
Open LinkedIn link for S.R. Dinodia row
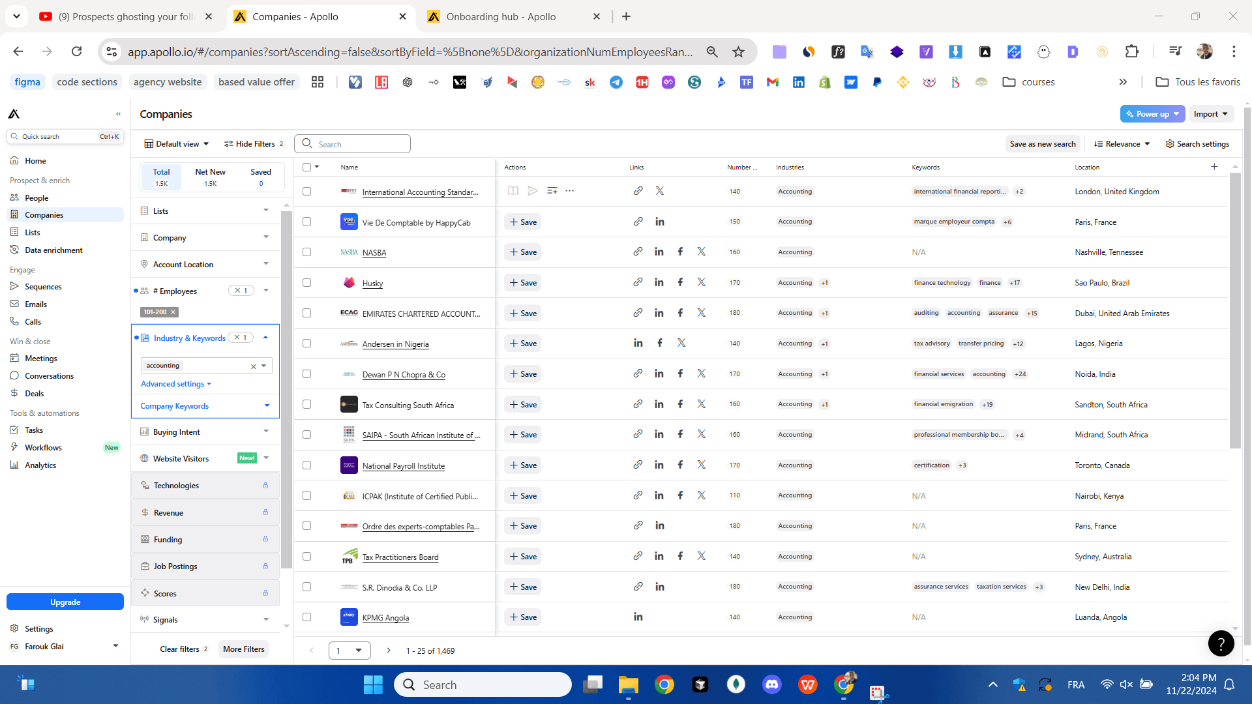[x=659, y=587]
